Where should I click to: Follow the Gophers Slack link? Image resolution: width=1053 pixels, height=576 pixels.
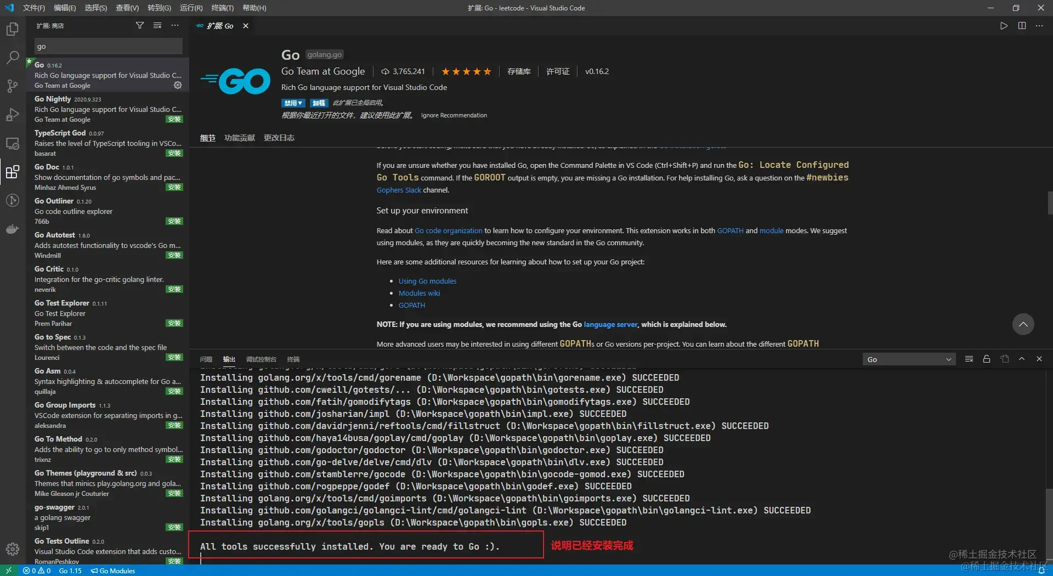pos(399,190)
